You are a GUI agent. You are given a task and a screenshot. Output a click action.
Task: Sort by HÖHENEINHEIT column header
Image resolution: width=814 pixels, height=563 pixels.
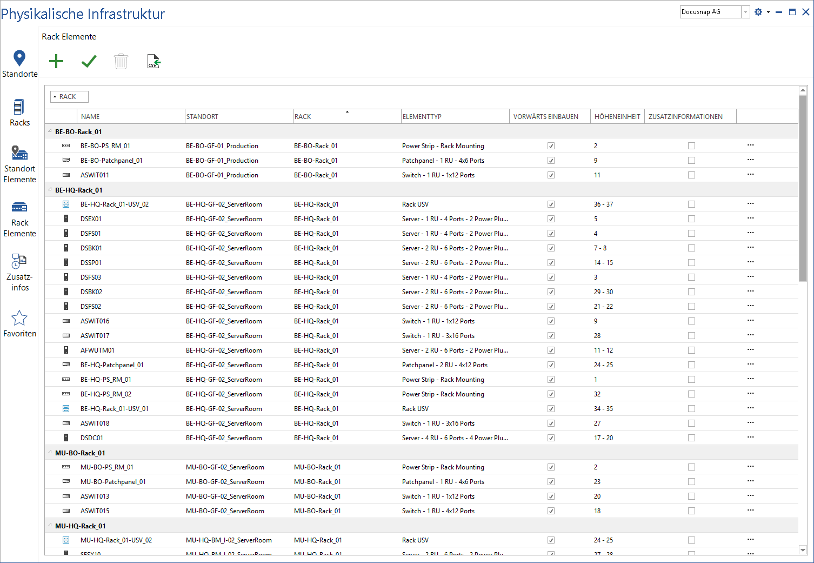(617, 116)
